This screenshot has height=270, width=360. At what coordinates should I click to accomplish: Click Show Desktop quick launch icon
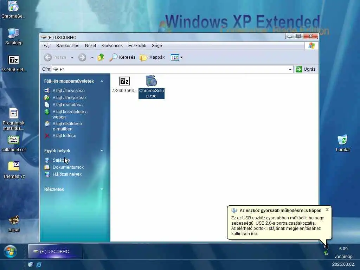tap(30, 264)
